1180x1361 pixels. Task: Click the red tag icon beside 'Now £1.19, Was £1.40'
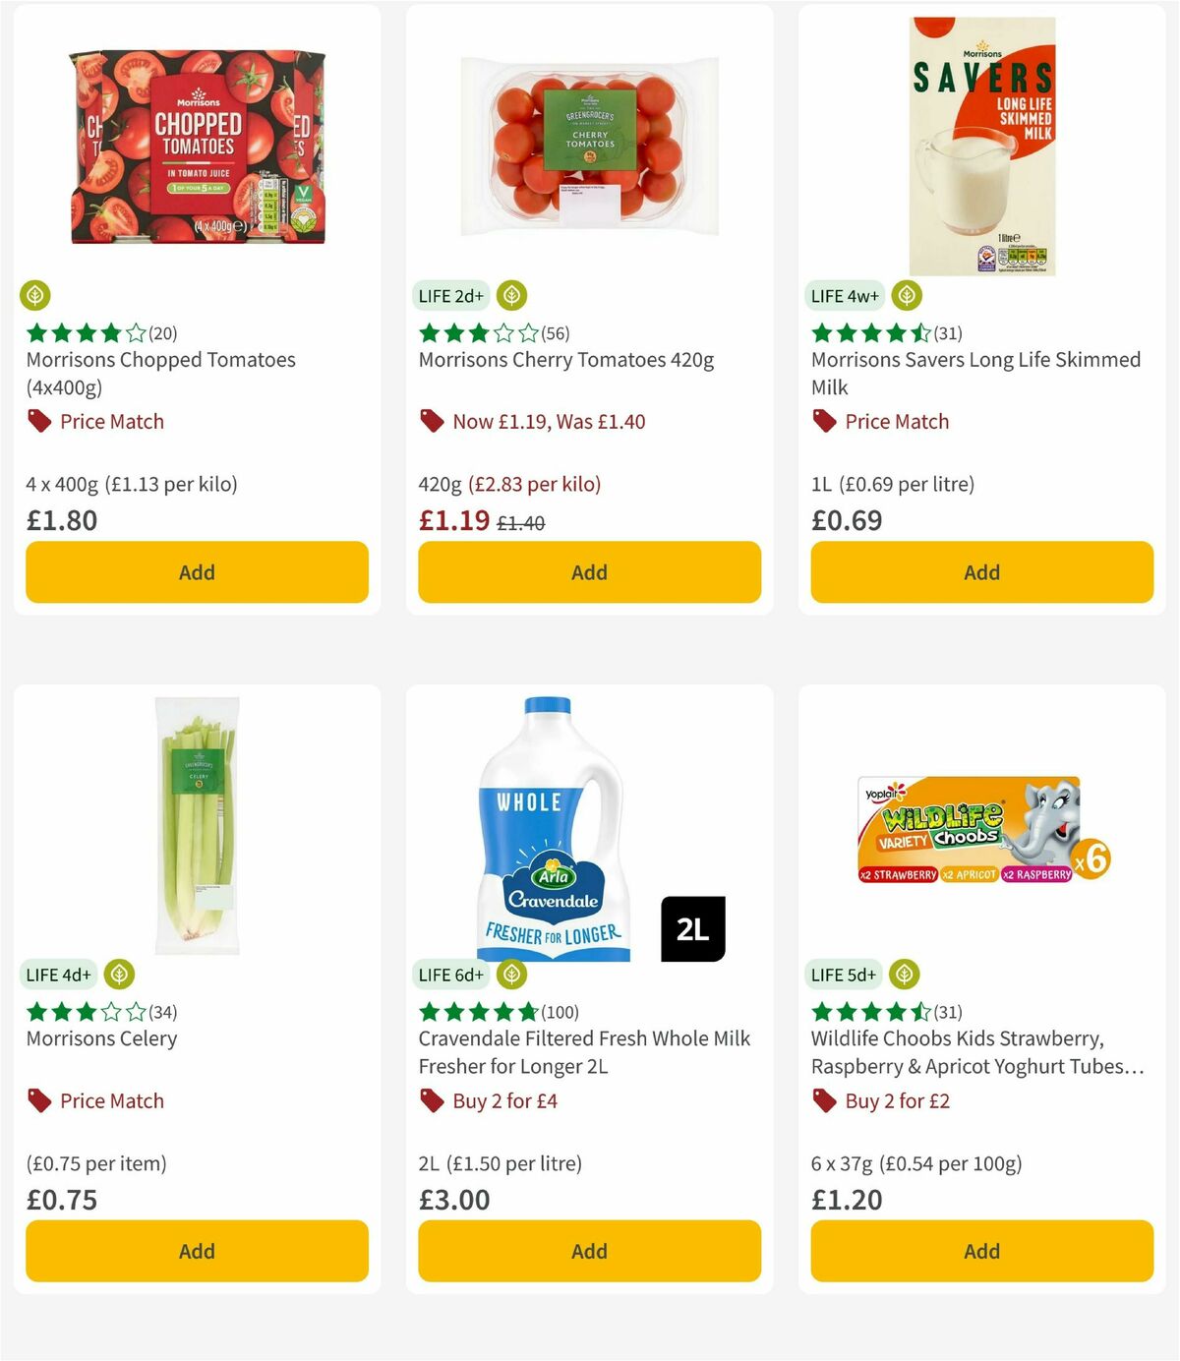[430, 421]
